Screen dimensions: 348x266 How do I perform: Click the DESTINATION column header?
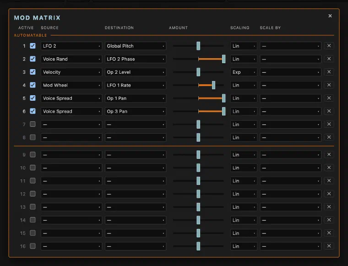[x=119, y=28]
